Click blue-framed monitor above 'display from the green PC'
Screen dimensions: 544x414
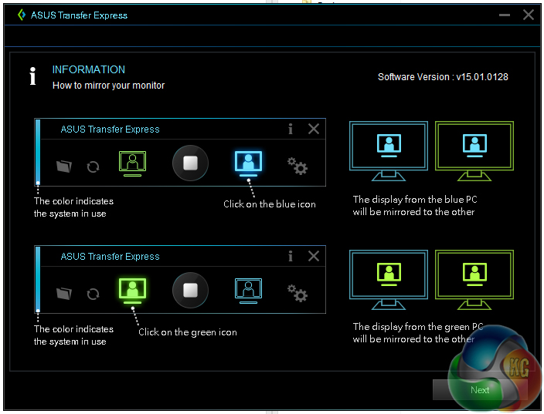pos(389,280)
